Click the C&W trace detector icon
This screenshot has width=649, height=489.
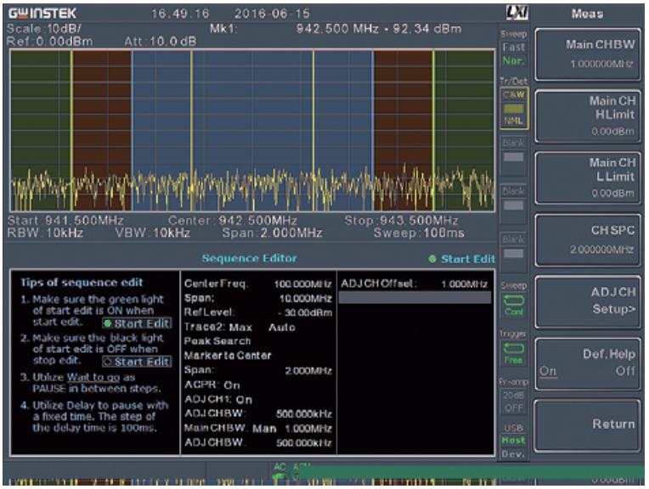514,95
